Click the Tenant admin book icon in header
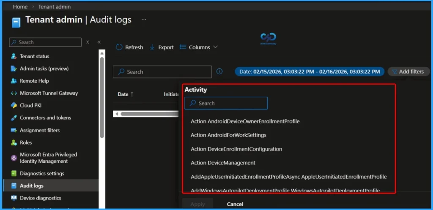The height and width of the screenshot is (210, 433). point(16,23)
